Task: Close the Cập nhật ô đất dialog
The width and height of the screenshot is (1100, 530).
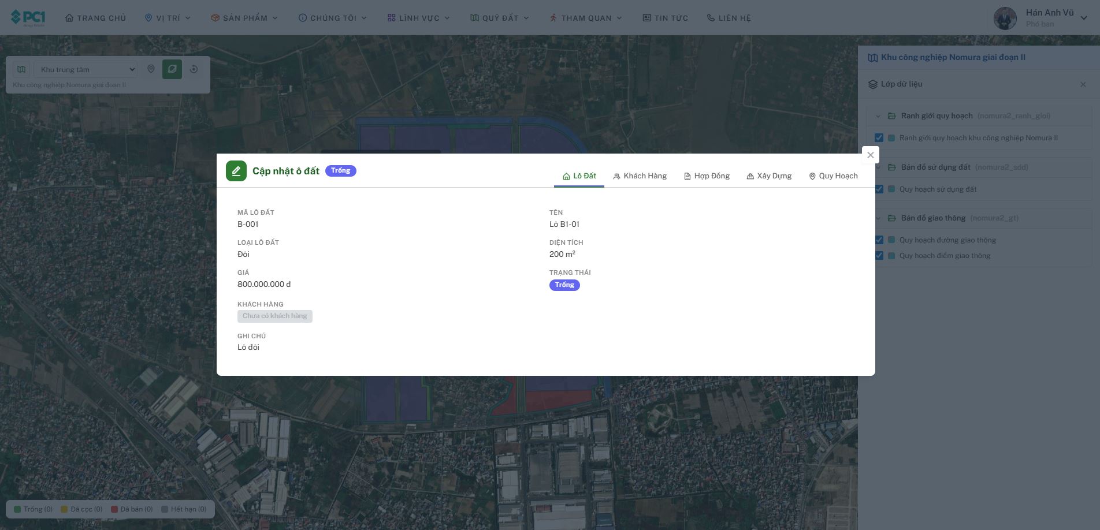Action: point(870,155)
